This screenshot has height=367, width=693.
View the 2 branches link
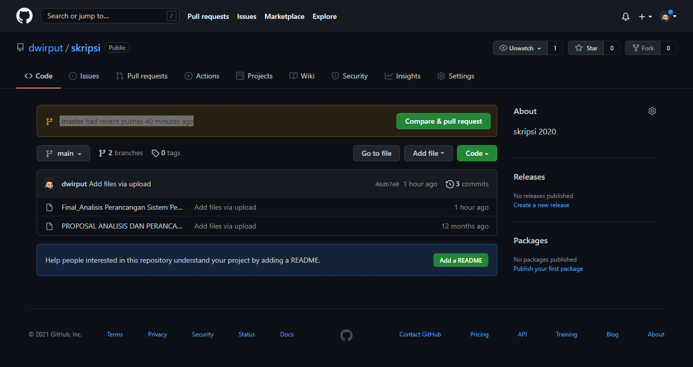coord(121,153)
